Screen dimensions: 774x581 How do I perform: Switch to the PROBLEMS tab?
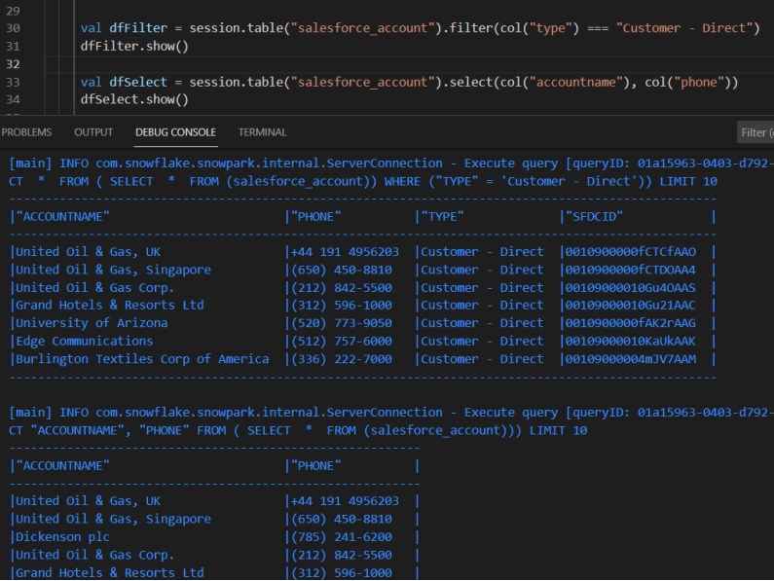tap(26, 132)
